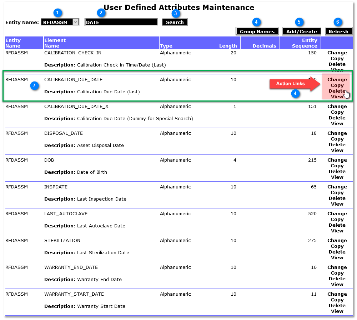Click Change for the DOB element

point(337,160)
